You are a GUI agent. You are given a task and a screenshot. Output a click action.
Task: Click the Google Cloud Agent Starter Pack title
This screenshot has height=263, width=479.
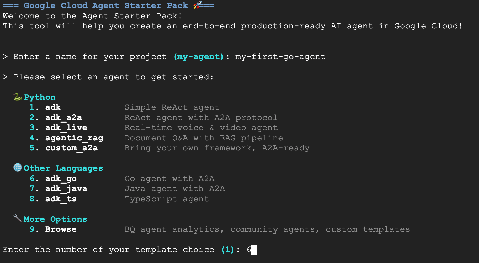coord(105,6)
